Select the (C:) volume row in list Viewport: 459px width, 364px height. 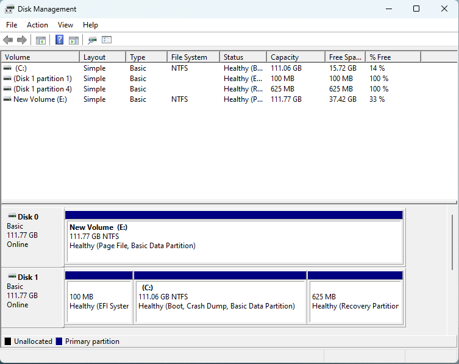click(21, 68)
